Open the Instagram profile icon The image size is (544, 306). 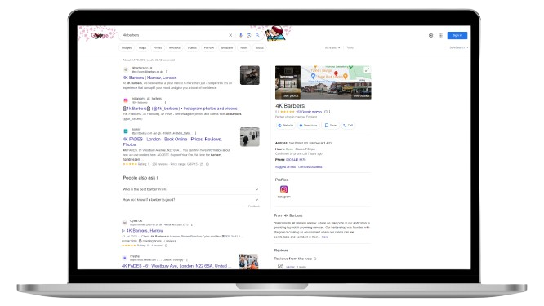point(283,189)
